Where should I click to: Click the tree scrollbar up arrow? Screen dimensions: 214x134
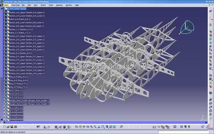point(2,9)
